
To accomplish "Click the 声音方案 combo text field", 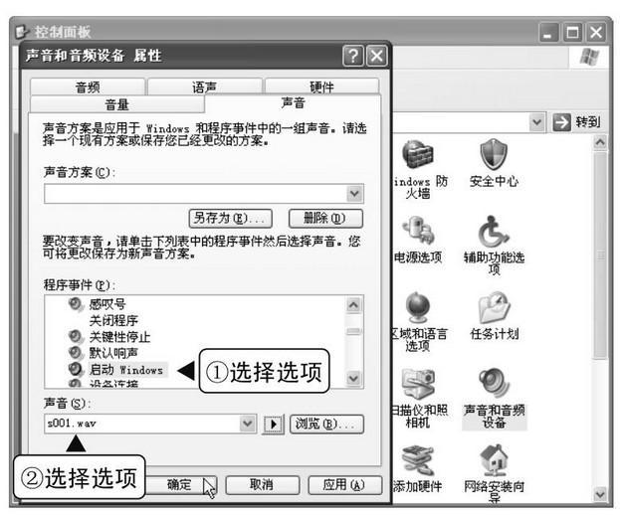I will pyautogui.click(x=196, y=194).
